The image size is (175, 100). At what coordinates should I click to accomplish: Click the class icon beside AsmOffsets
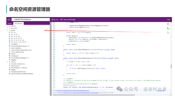[10, 44]
